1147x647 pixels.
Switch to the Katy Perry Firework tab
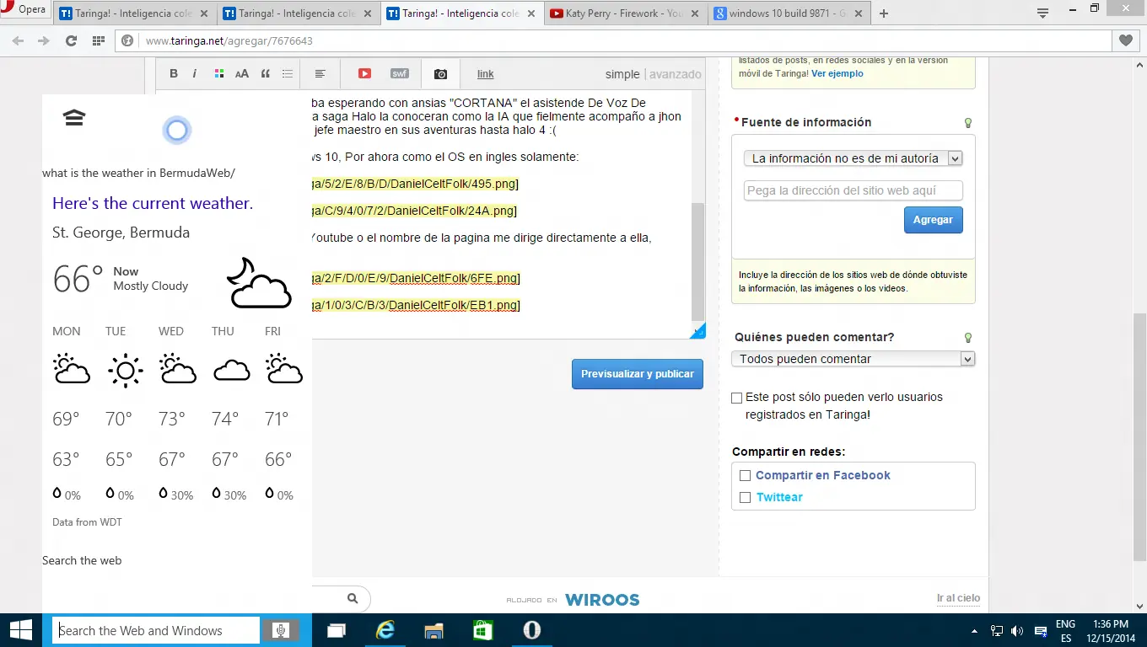(624, 13)
